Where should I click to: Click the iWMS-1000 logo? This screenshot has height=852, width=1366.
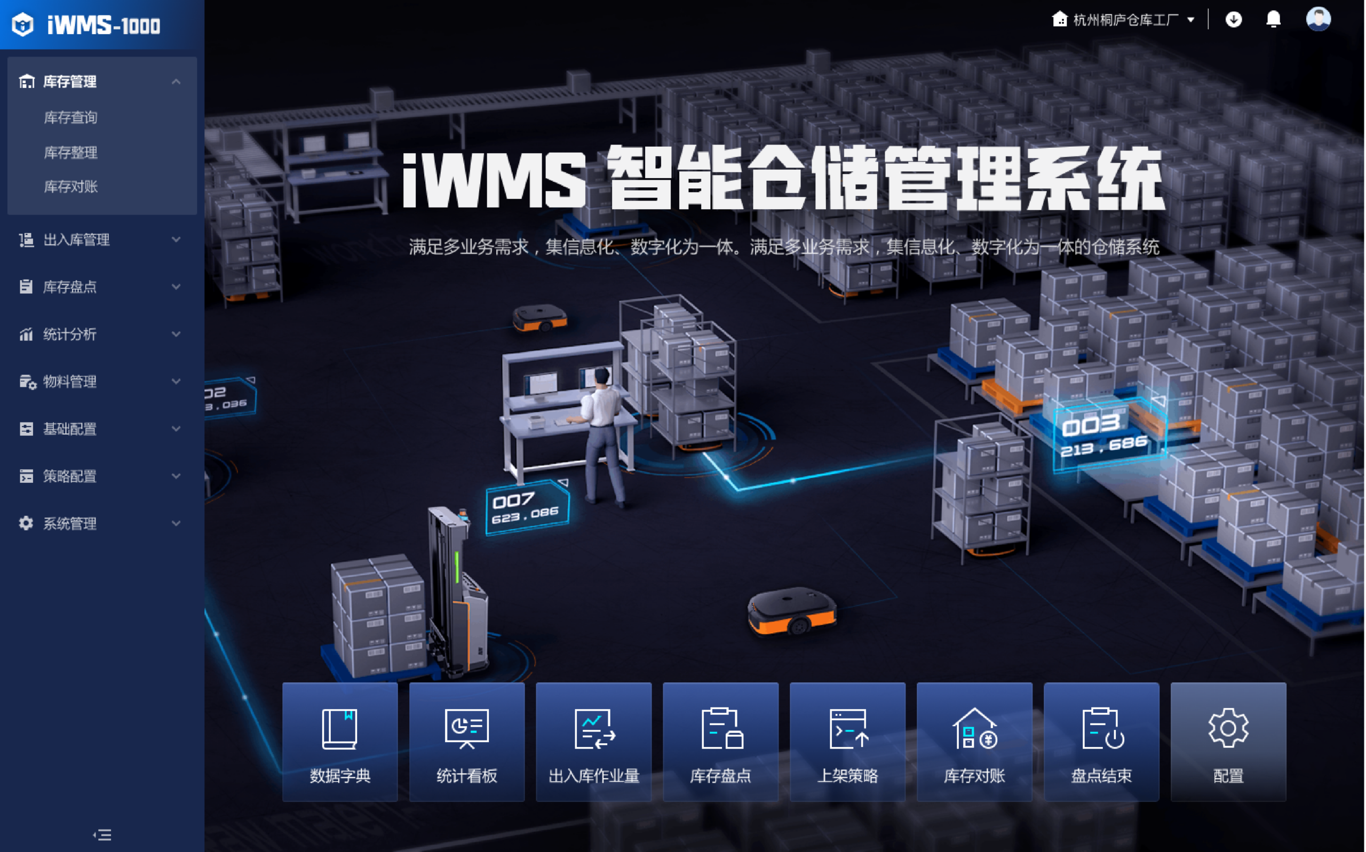pos(86,25)
